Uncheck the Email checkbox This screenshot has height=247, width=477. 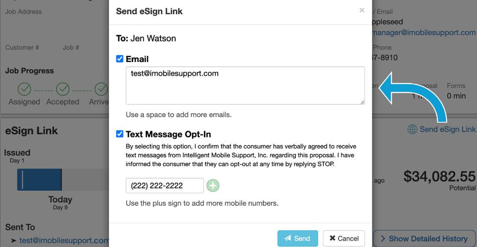[x=120, y=59]
